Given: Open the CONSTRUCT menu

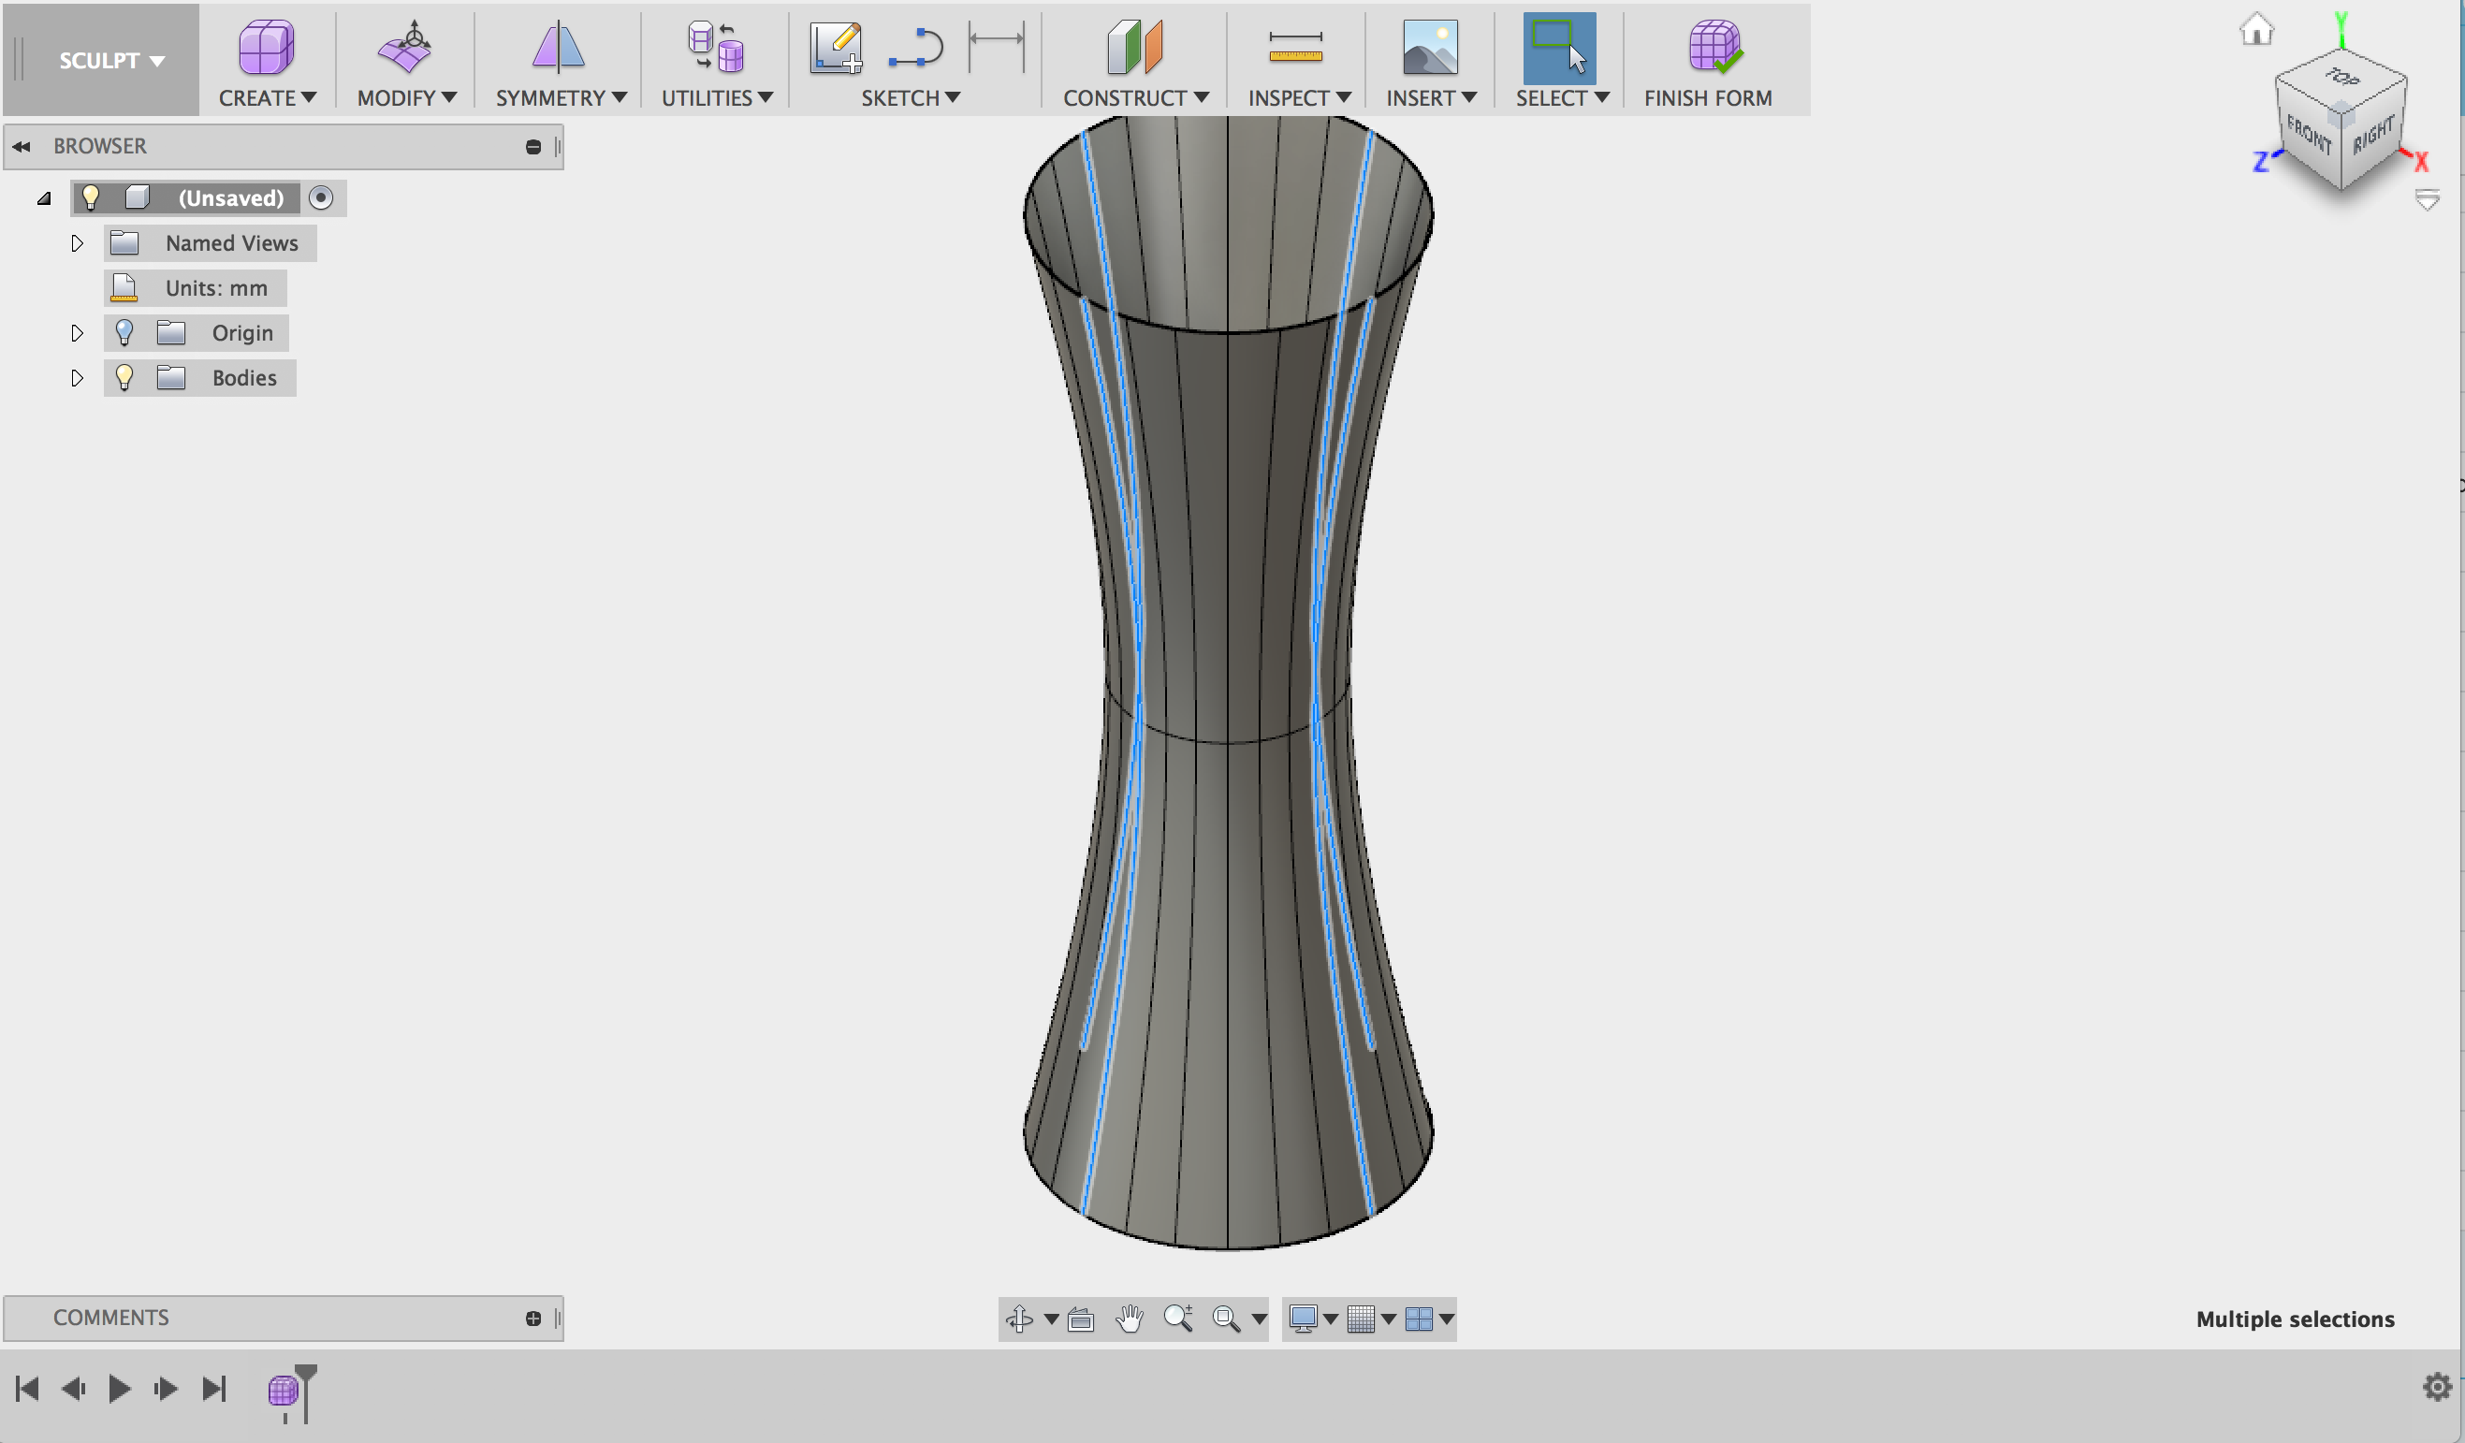Looking at the screenshot, I should coord(1136,98).
